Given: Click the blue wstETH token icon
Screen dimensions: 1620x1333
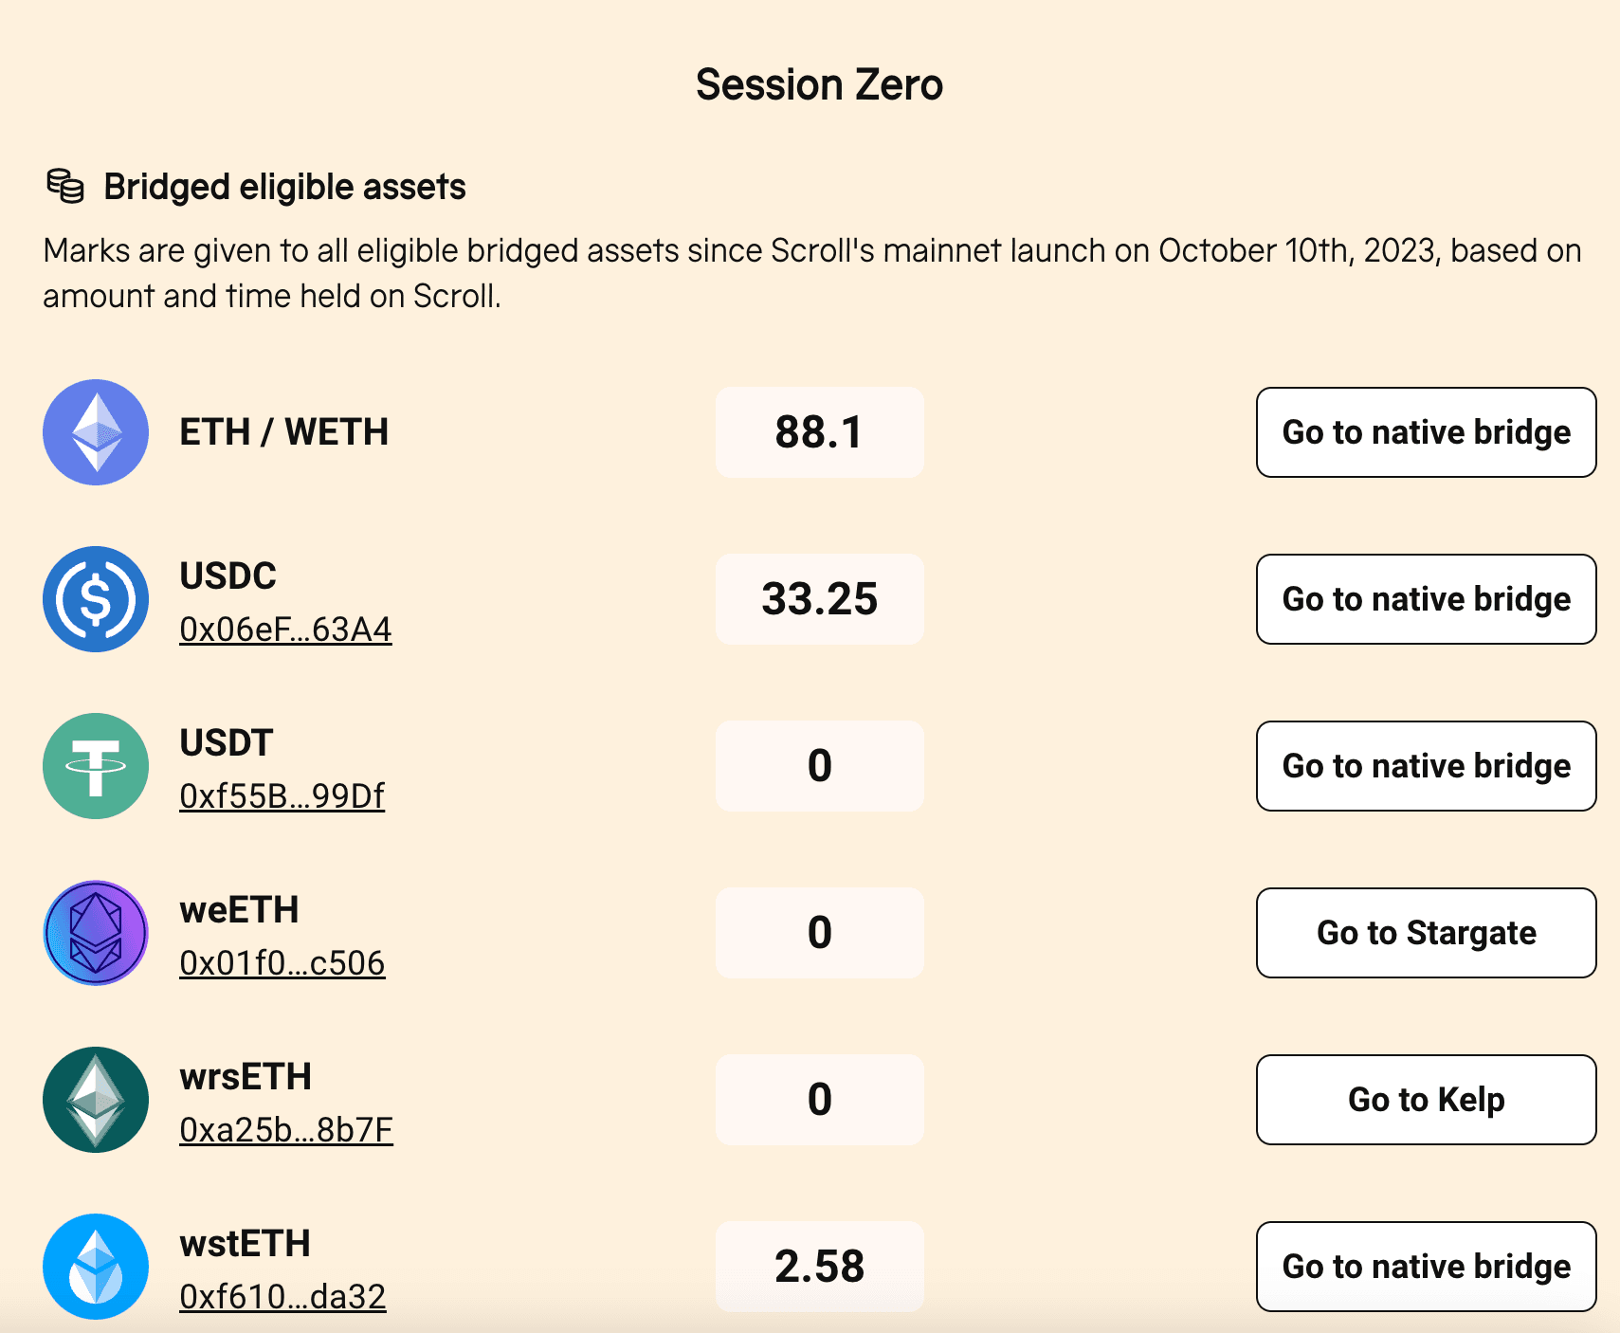Looking at the screenshot, I should pos(96,1267).
